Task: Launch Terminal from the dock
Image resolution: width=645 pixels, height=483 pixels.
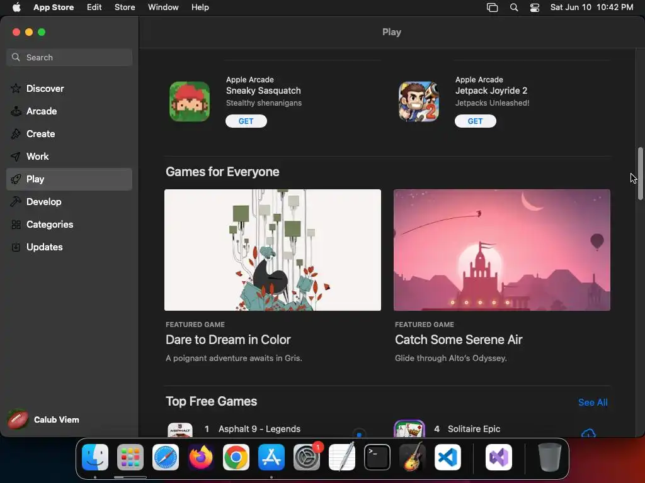Action: (377, 457)
